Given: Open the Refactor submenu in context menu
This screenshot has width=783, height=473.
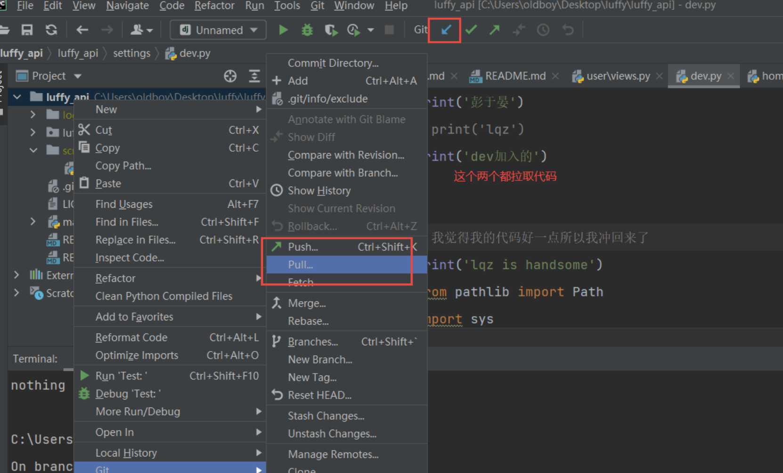Looking at the screenshot, I should [170, 278].
